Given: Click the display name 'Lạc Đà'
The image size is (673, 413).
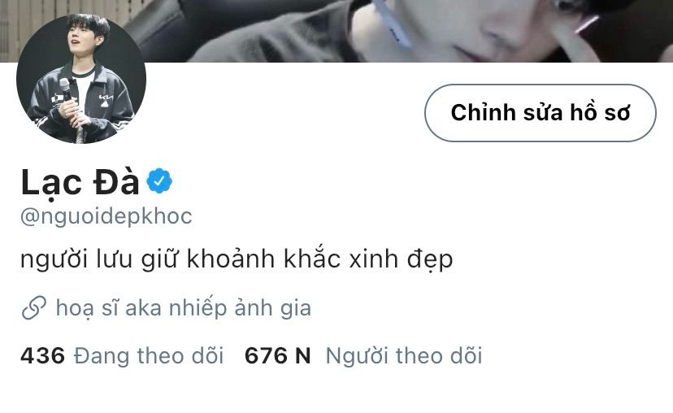Looking at the screenshot, I should click(x=80, y=183).
